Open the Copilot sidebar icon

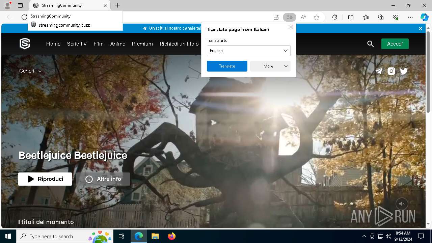tap(424, 17)
